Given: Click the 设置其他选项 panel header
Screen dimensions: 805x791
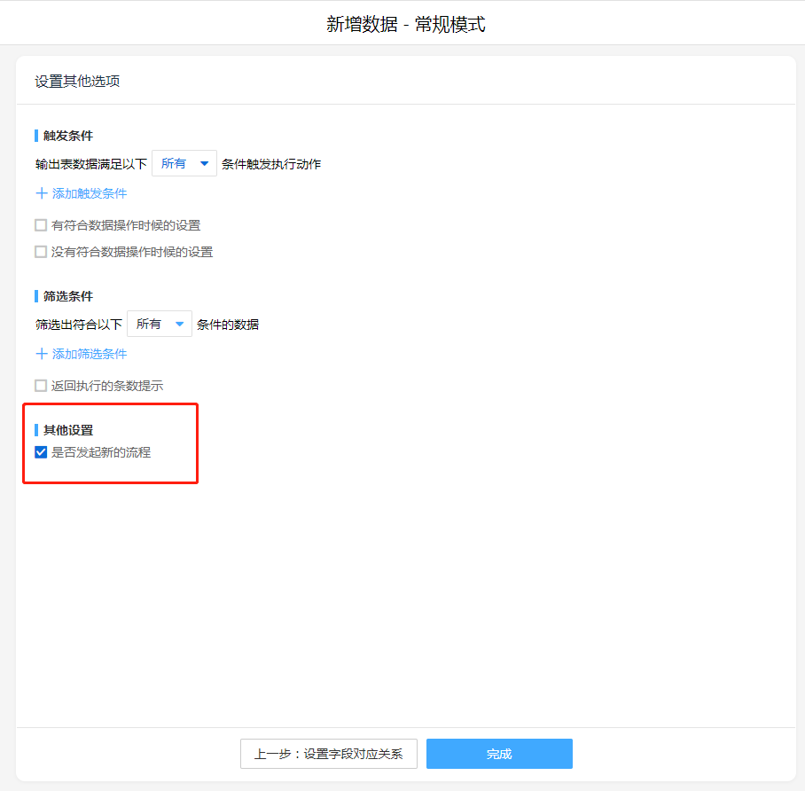Looking at the screenshot, I should click(x=77, y=82).
